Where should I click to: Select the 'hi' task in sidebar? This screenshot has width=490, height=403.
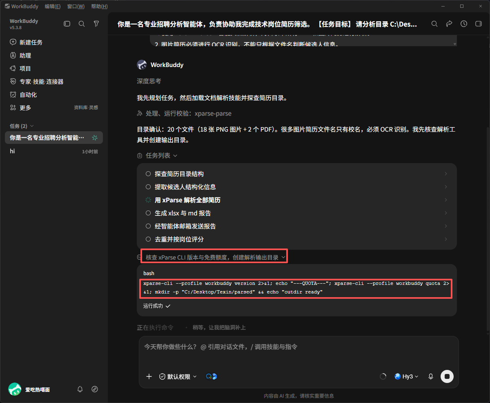point(54,151)
